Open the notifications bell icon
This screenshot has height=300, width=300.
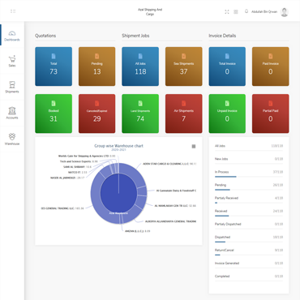point(246,11)
